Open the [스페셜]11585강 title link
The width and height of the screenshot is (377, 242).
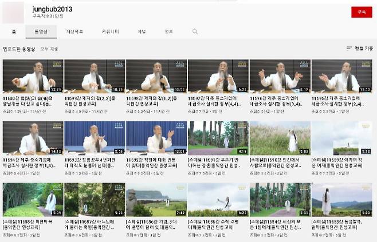[213, 224]
